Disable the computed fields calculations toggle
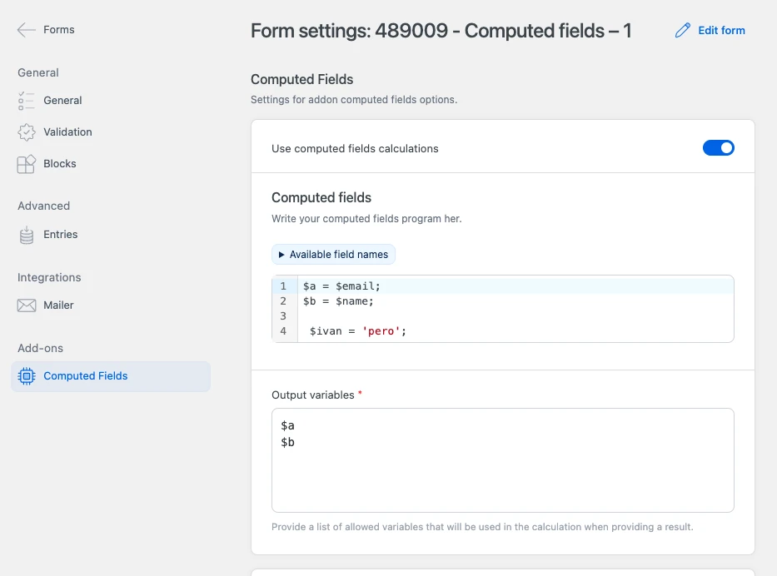The height and width of the screenshot is (576, 777). pyautogui.click(x=718, y=148)
